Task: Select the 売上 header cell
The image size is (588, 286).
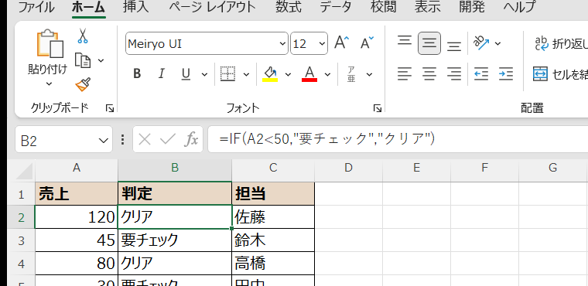Action: [x=77, y=194]
